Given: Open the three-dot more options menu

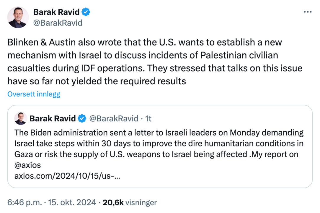Looking at the screenshot, I should click(x=308, y=12).
